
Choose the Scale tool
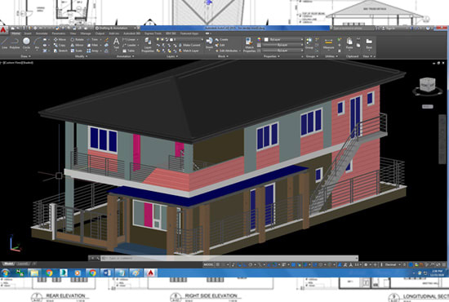(x=77, y=51)
